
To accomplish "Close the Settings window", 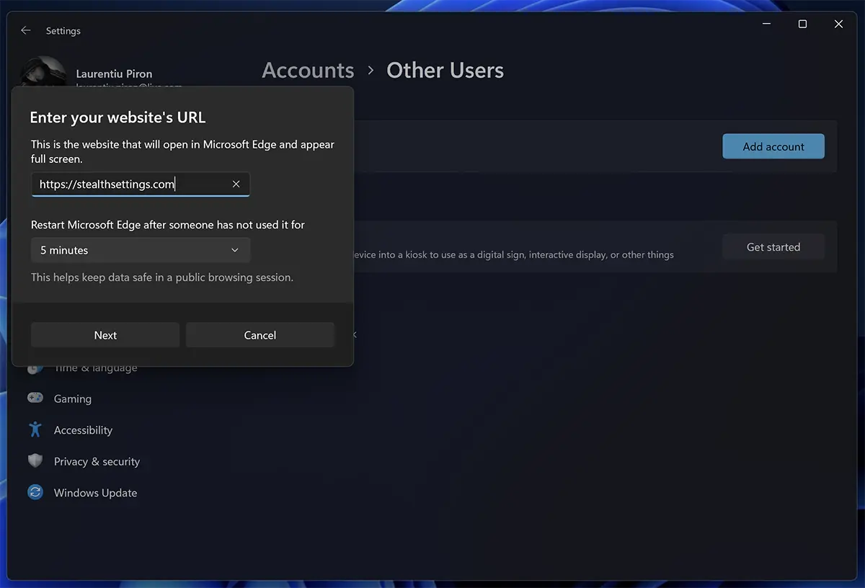I will (838, 24).
